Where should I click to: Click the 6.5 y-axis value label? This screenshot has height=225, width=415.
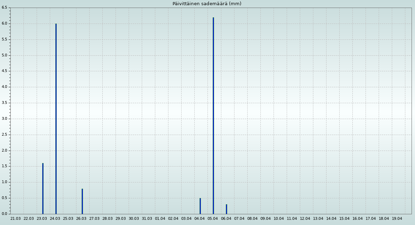click(x=4, y=8)
